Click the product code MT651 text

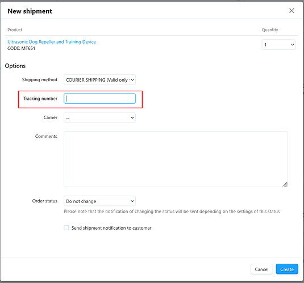22,48
